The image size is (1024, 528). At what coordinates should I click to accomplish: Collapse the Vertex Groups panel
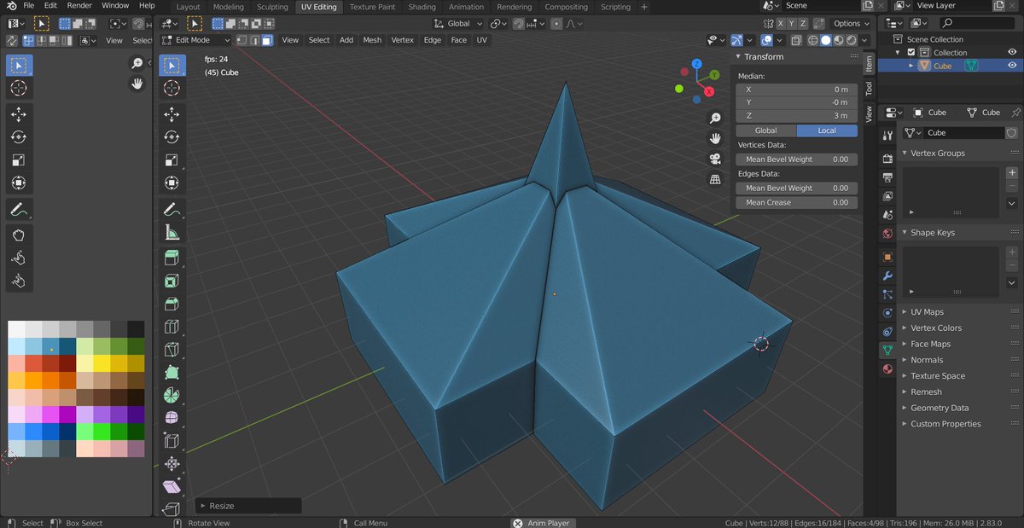click(x=937, y=154)
